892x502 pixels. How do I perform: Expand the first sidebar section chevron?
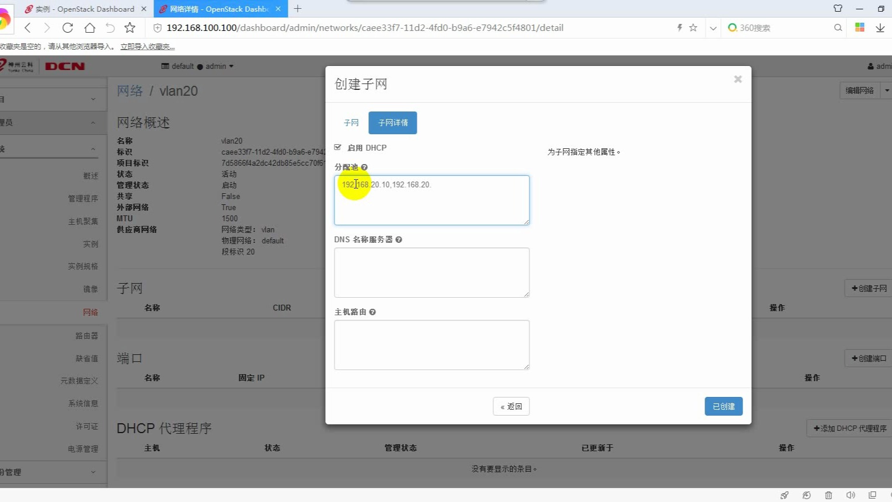point(93,99)
